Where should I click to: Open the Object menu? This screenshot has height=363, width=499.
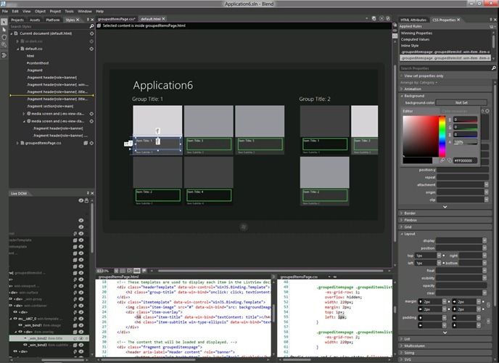(38, 12)
